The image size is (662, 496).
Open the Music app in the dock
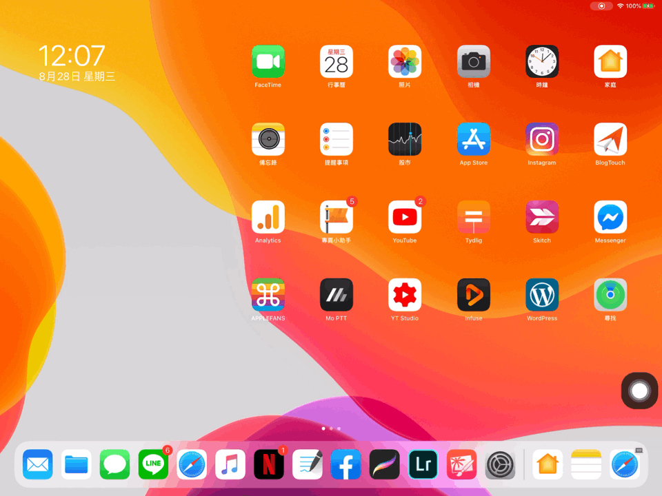(x=230, y=464)
